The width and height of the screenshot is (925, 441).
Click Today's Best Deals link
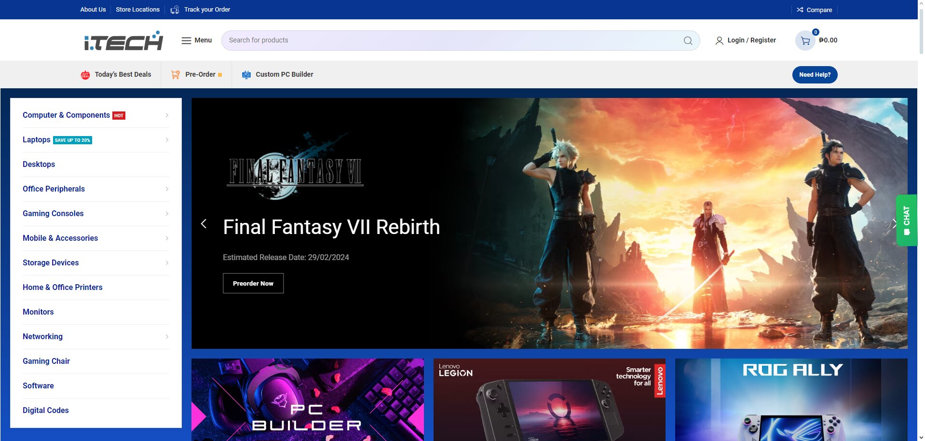123,74
